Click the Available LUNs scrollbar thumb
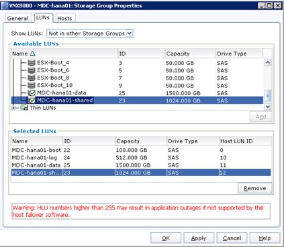Screen dimensions: 284x247 [268, 96]
